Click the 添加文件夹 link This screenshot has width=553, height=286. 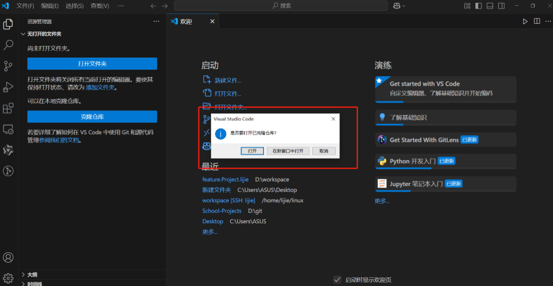tap(100, 87)
